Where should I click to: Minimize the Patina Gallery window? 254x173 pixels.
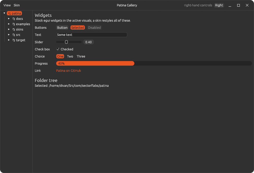[x=230, y=5]
